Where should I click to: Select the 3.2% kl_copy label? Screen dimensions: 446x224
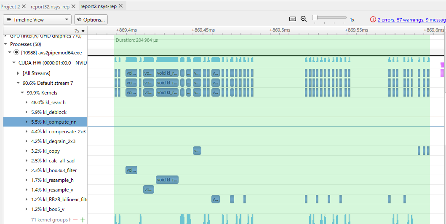pyautogui.click(x=45, y=151)
